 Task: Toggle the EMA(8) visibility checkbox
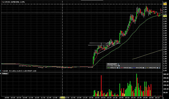(x=130, y=68)
